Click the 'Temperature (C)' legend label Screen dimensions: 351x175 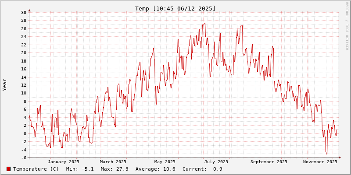tap(36, 169)
